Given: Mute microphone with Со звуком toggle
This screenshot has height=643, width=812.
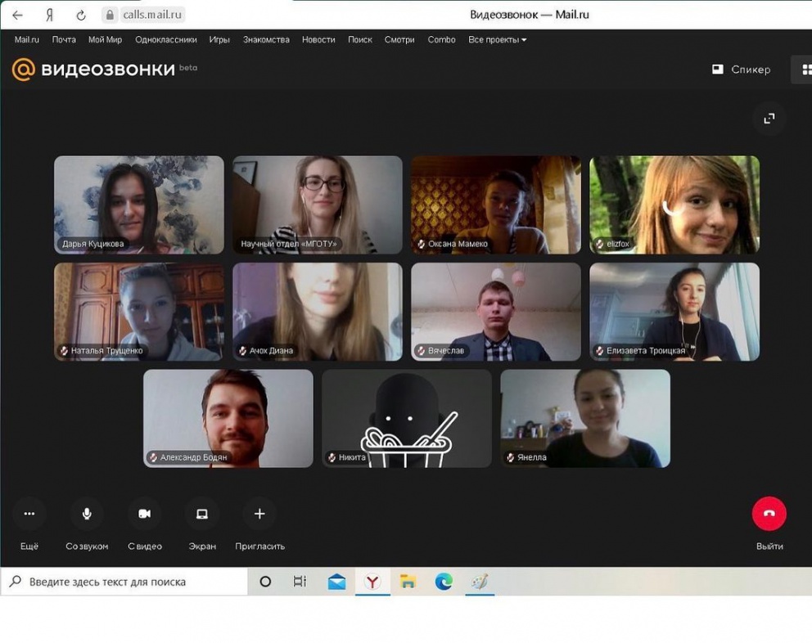Looking at the screenshot, I should [x=87, y=514].
